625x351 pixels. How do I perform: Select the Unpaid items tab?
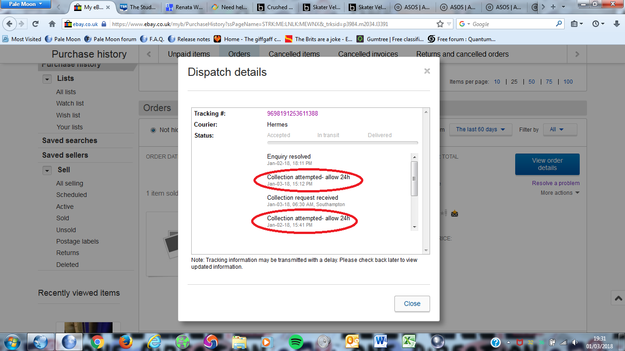(189, 54)
